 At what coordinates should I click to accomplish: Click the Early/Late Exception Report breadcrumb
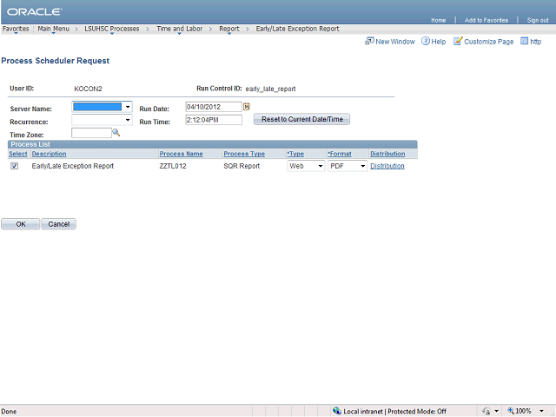tap(297, 29)
